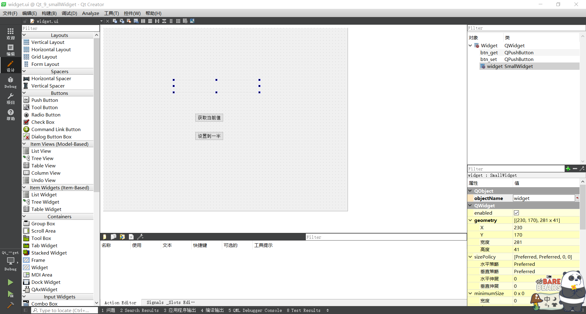Viewport: 586px width, 314px height.
Task: Focus the widget box Filter field
Action: tap(61, 28)
